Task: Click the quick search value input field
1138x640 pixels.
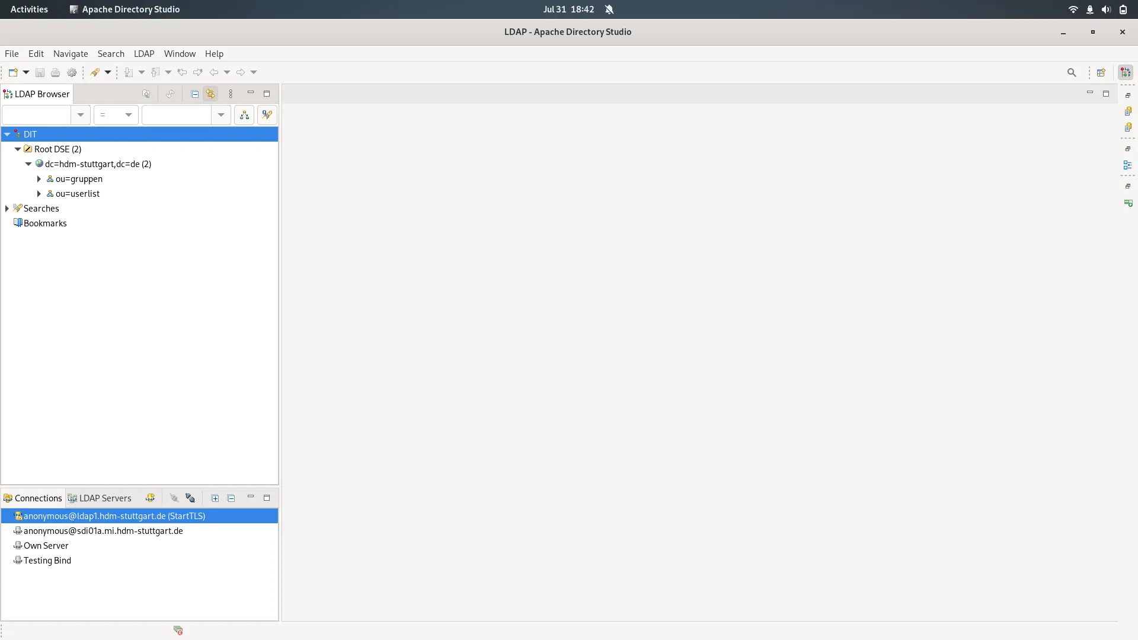Action: (176, 115)
